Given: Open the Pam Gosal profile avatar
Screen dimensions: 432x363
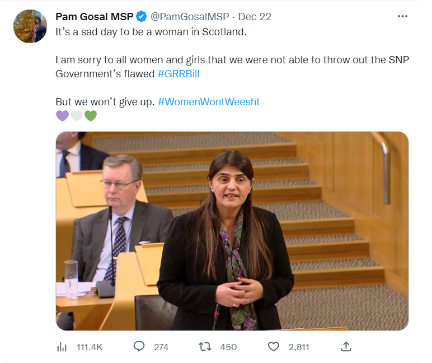Looking at the screenshot, I should click(30, 26).
